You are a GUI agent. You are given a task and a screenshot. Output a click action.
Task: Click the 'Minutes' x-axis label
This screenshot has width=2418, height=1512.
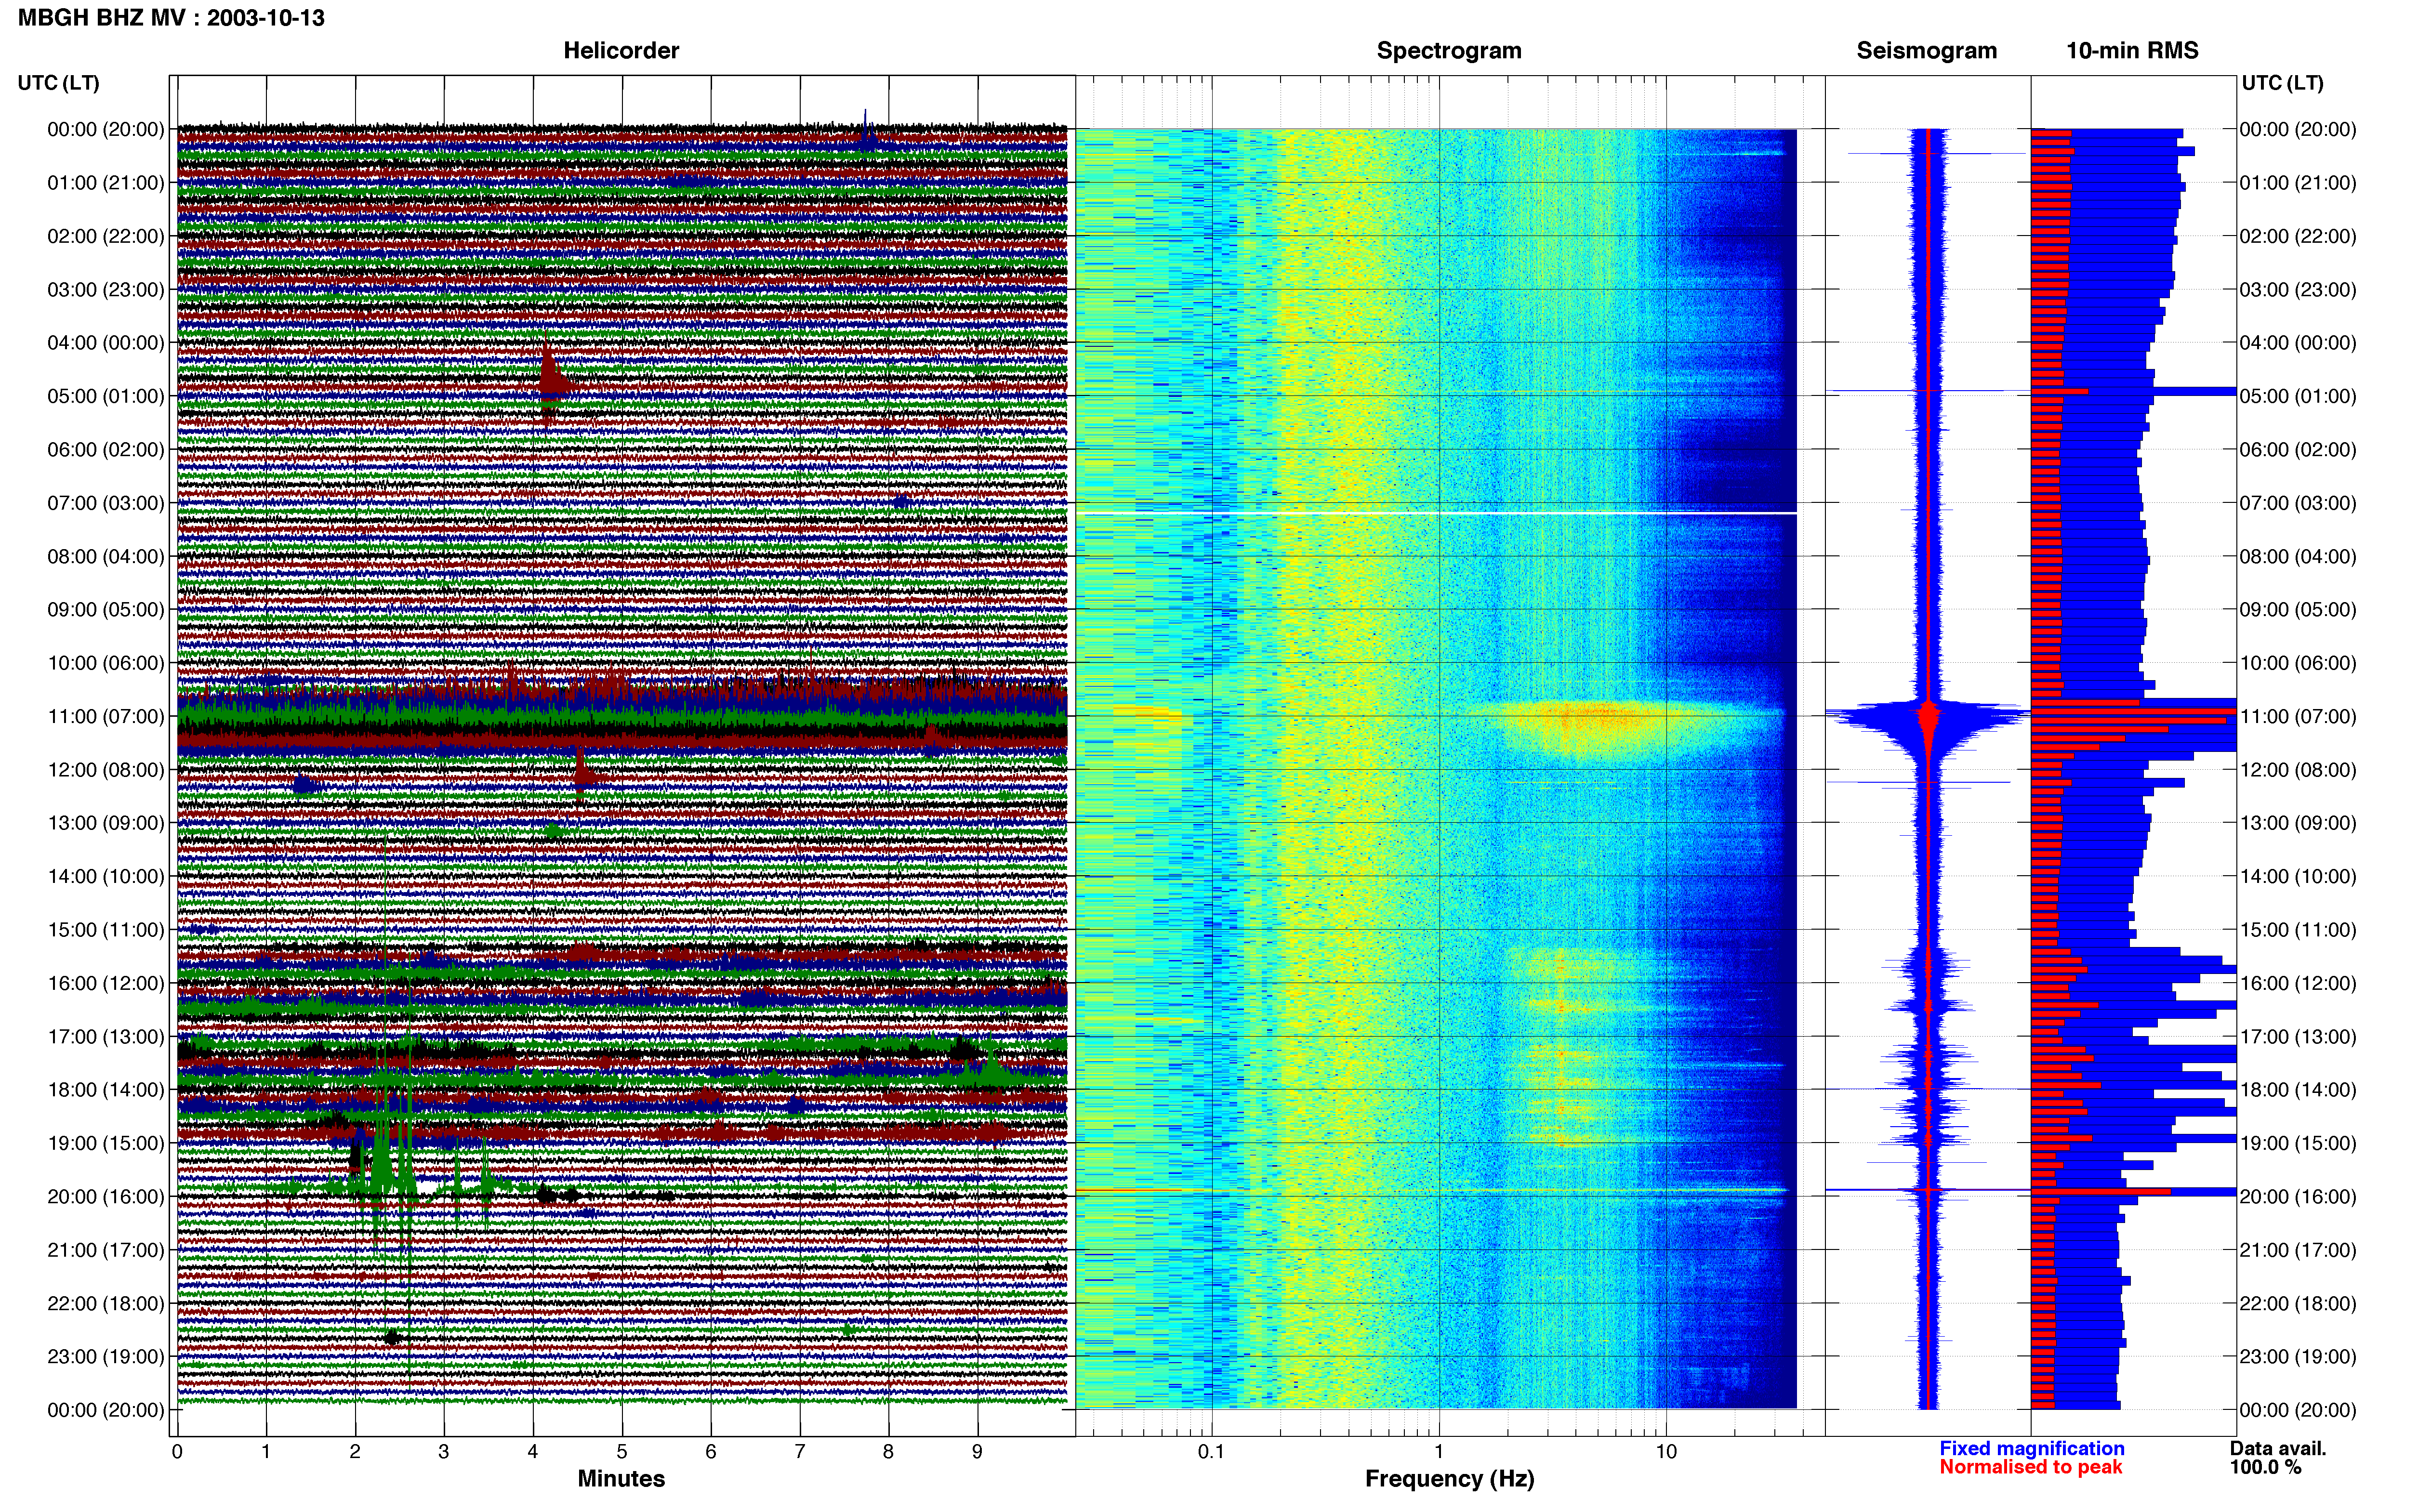click(621, 1479)
